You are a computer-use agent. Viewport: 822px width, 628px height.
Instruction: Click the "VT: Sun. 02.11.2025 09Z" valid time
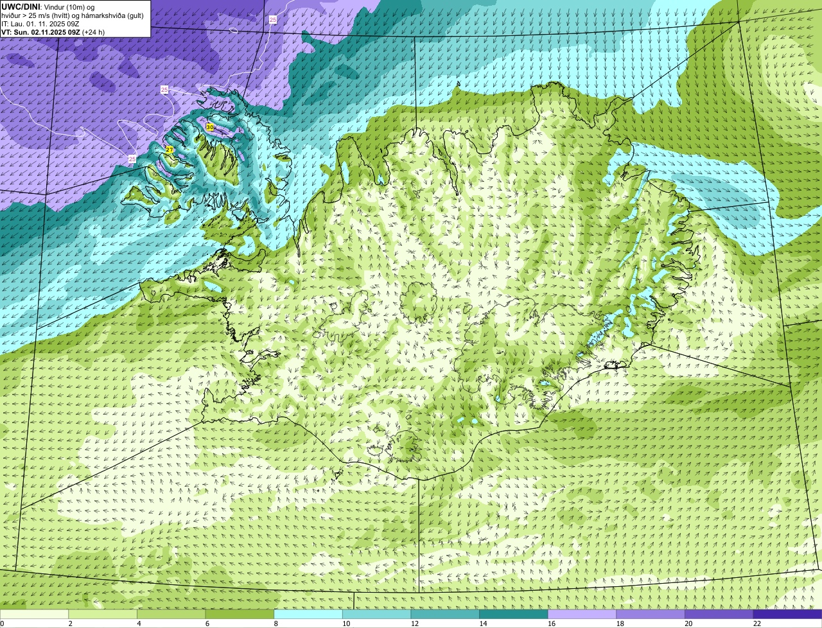point(40,32)
